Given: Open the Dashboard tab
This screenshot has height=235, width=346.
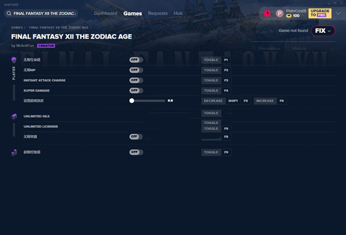Looking at the screenshot, I should [x=106, y=13].
